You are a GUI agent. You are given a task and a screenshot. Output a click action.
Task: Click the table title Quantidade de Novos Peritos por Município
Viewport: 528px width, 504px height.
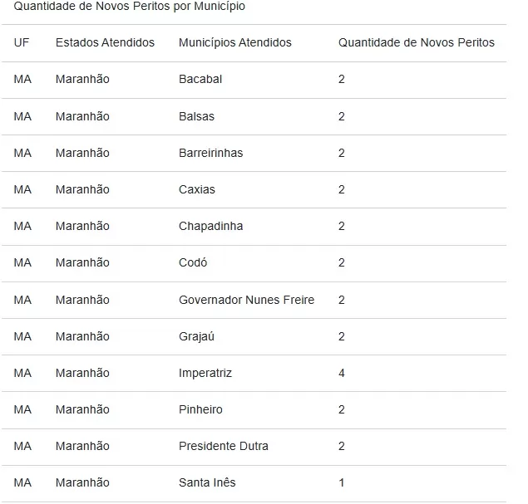coord(130,6)
